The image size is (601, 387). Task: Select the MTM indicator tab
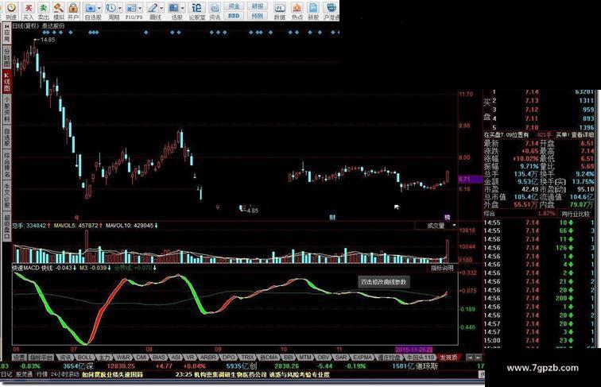[305, 357]
